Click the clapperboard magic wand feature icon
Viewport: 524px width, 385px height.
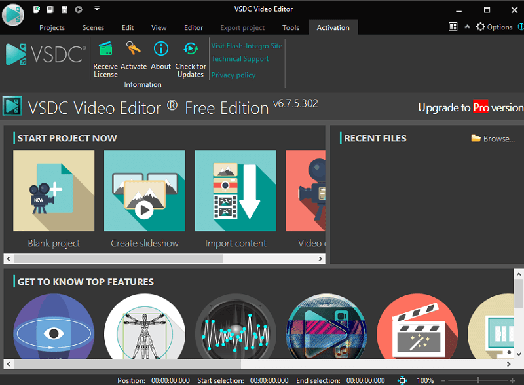pos(417,327)
